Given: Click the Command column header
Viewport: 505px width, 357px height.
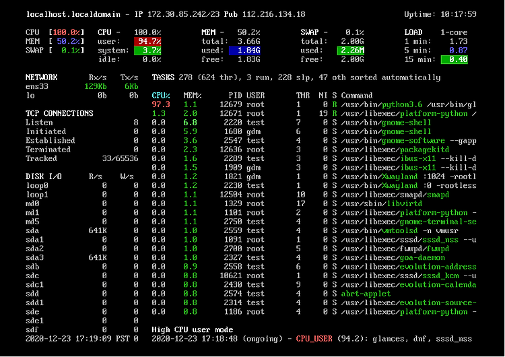Looking at the screenshot, I should 357,96.
